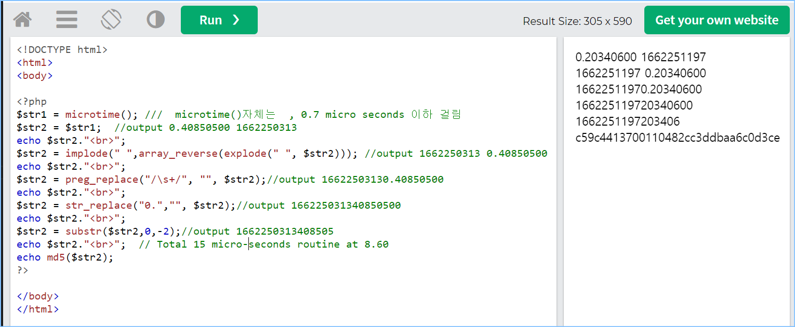Click the md5 hash in result pane

coord(678,138)
